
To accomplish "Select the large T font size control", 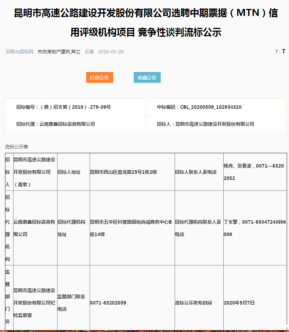I will click(284, 51).
